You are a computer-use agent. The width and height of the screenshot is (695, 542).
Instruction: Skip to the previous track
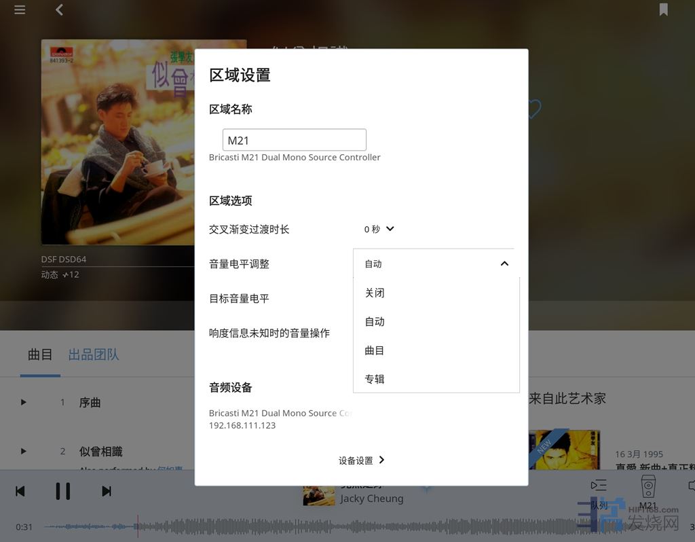click(20, 491)
